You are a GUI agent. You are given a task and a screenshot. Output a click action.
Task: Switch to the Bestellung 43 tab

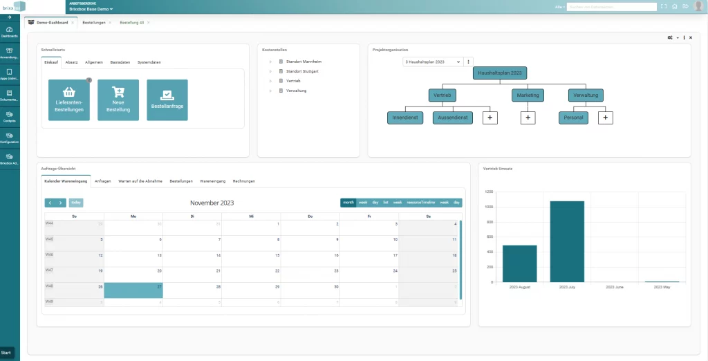click(132, 23)
